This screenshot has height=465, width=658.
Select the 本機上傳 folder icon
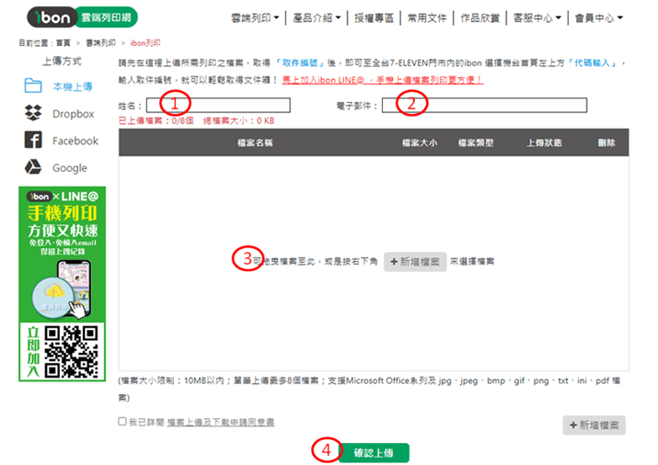pos(33,85)
